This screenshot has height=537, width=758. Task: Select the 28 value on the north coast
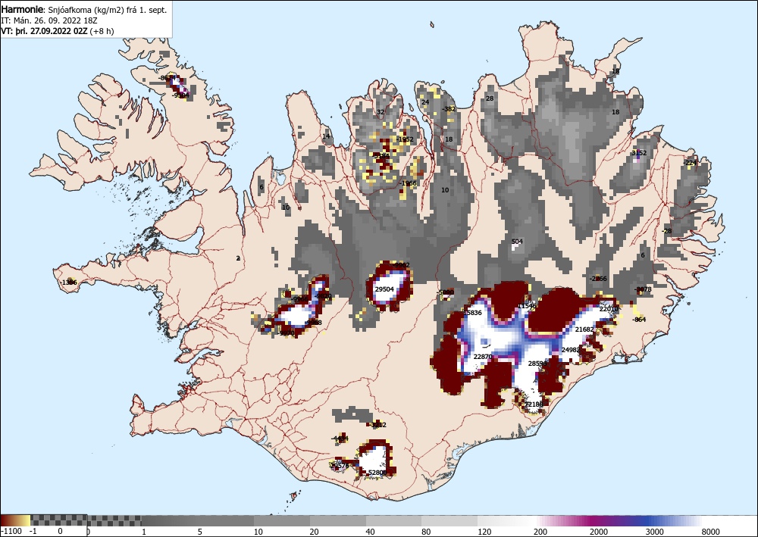point(490,98)
